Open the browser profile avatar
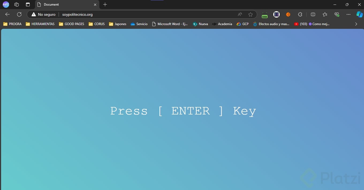Viewport: 364px width, 190px height. [6, 5]
